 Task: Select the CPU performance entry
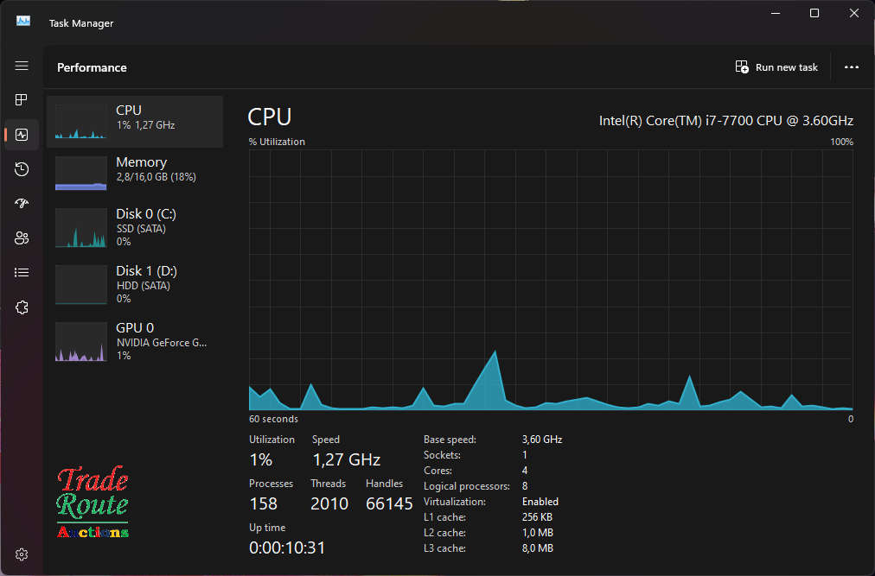coord(135,122)
